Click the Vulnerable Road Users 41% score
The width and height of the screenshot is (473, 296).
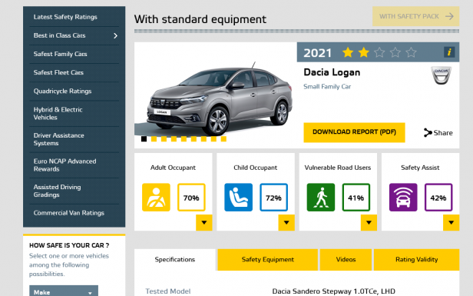356,198
